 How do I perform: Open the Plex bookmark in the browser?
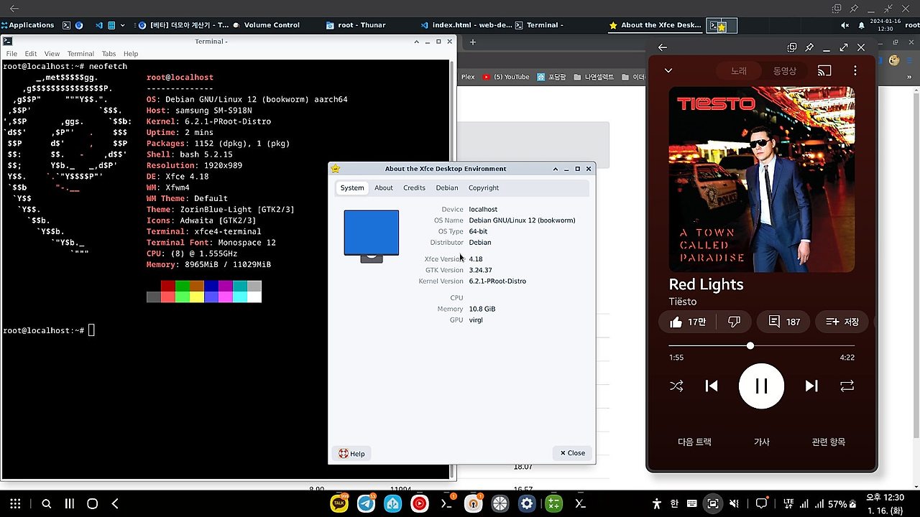pyautogui.click(x=468, y=77)
